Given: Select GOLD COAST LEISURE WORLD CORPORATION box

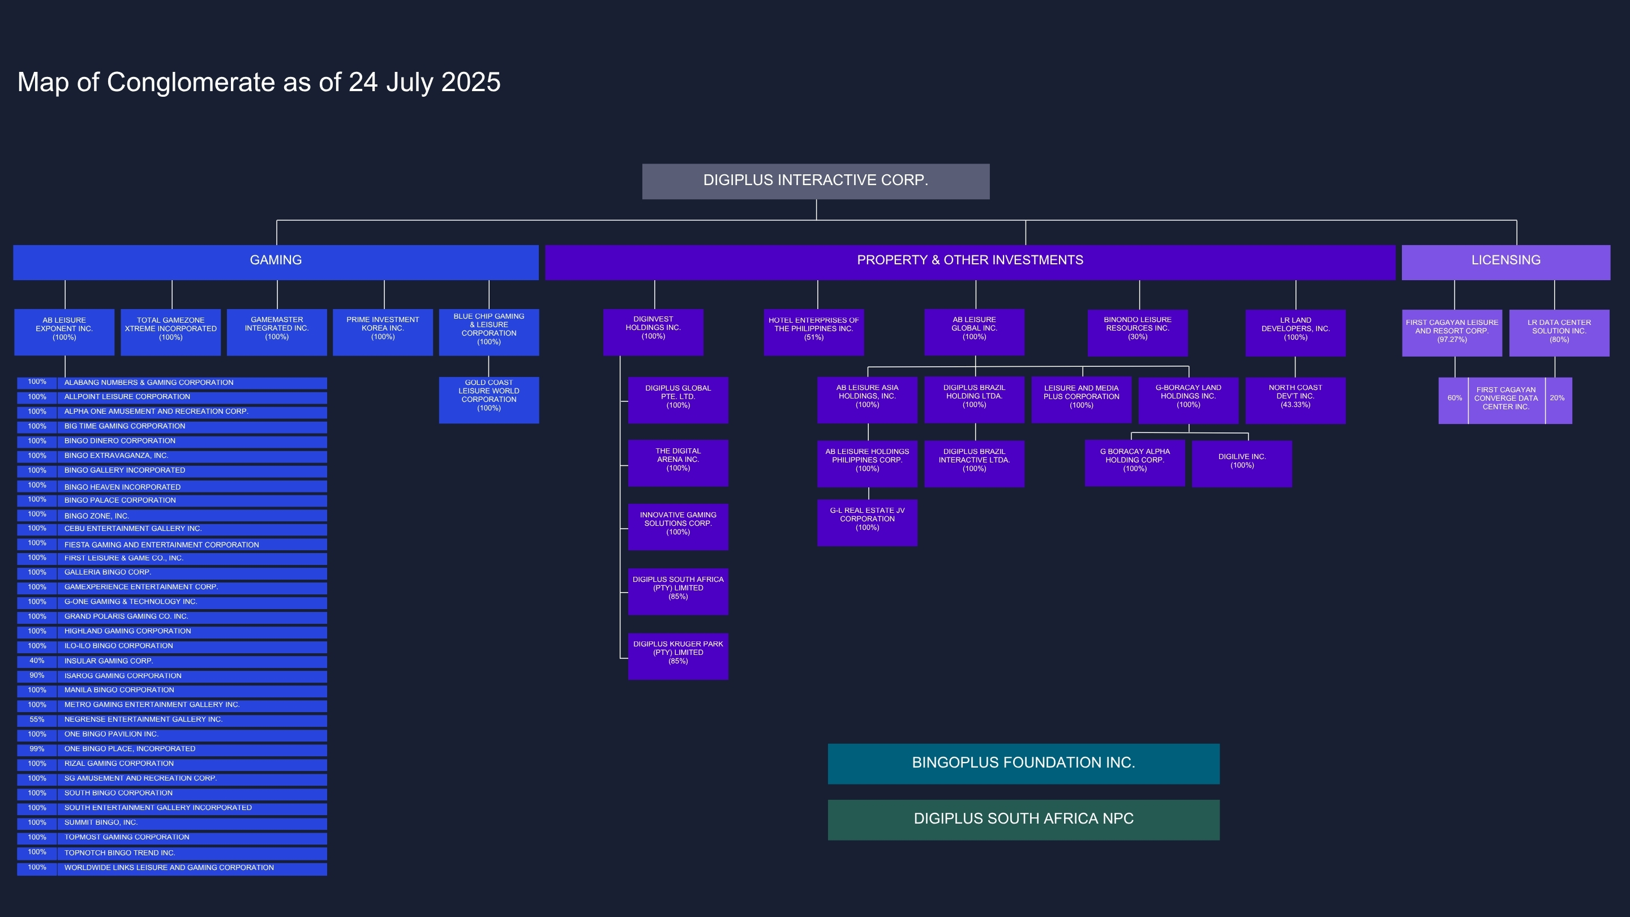Looking at the screenshot, I should coord(489,400).
